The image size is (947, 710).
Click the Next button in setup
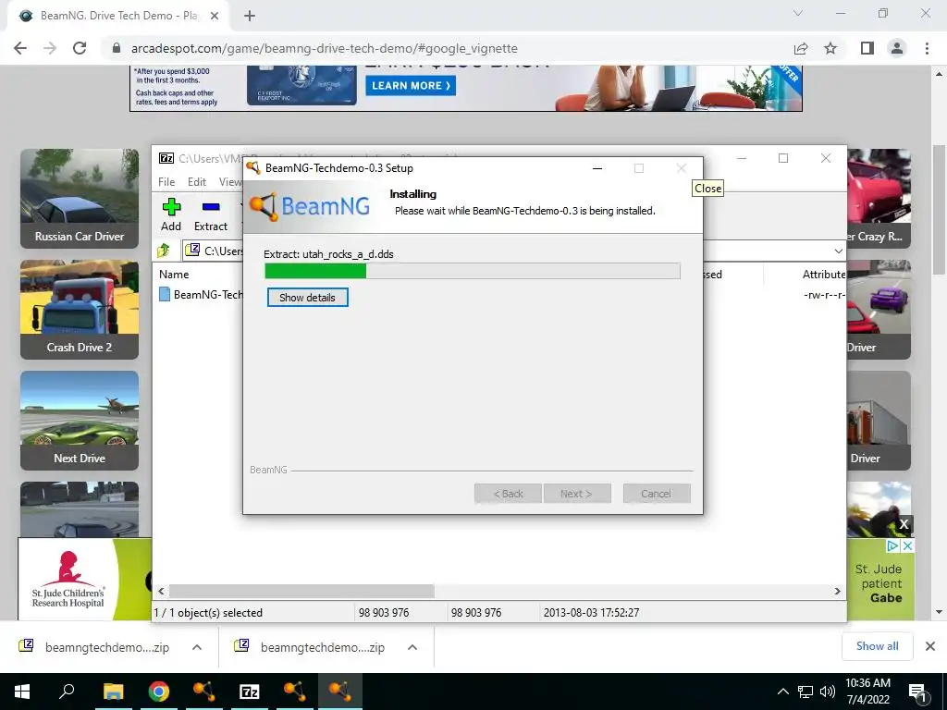(x=577, y=494)
